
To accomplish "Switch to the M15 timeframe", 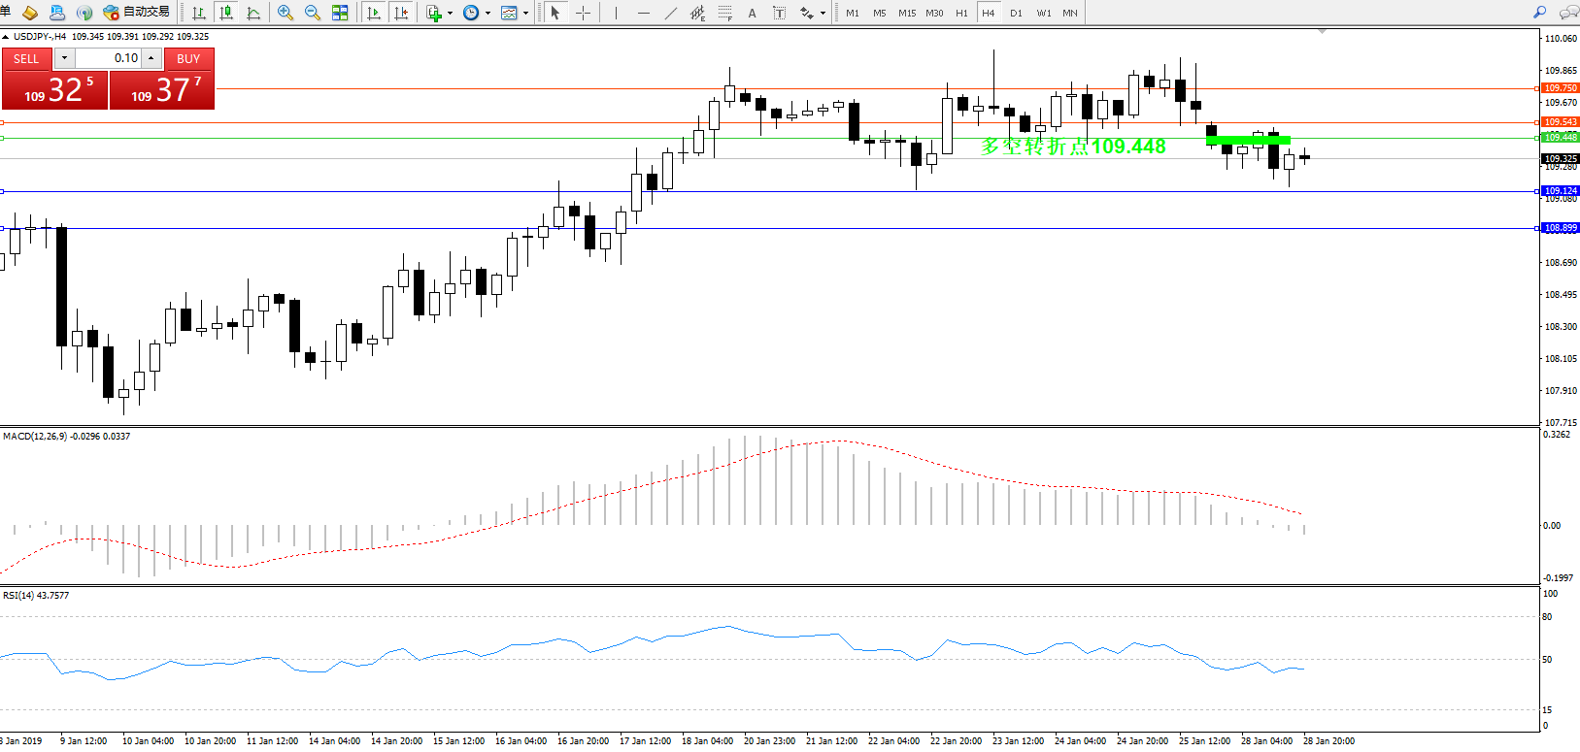I will (x=907, y=13).
